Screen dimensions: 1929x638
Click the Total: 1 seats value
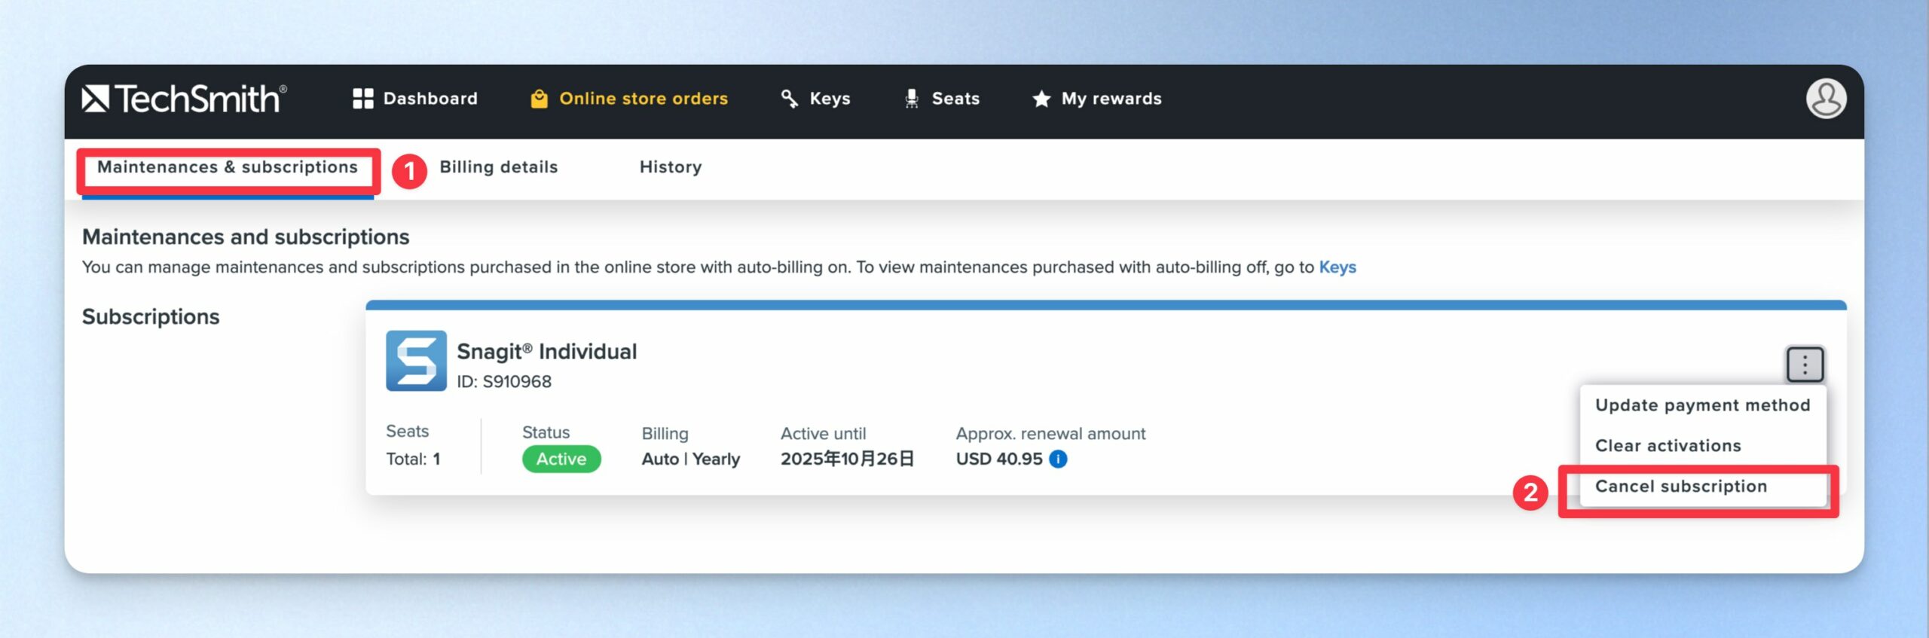(x=413, y=459)
